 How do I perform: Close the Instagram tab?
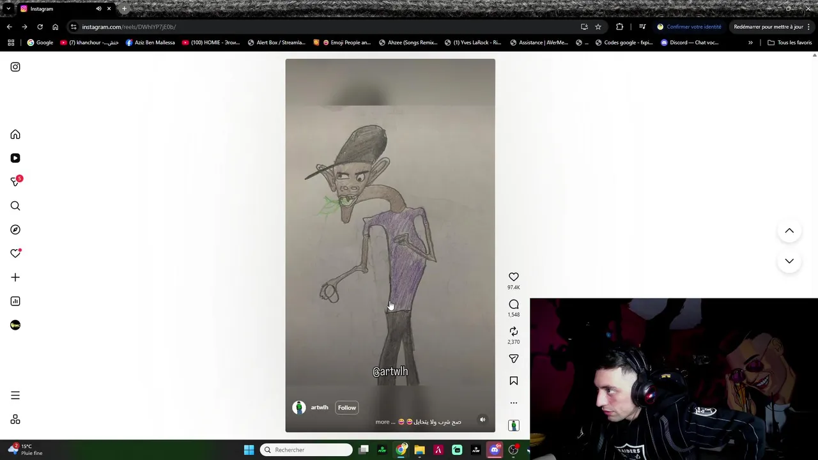pyautogui.click(x=109, y=9)
